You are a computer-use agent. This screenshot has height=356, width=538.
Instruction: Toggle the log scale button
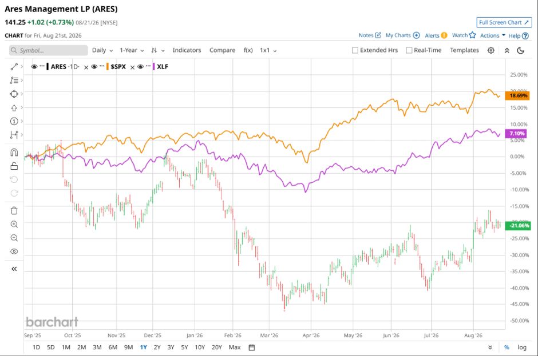[x=522, y=347]
